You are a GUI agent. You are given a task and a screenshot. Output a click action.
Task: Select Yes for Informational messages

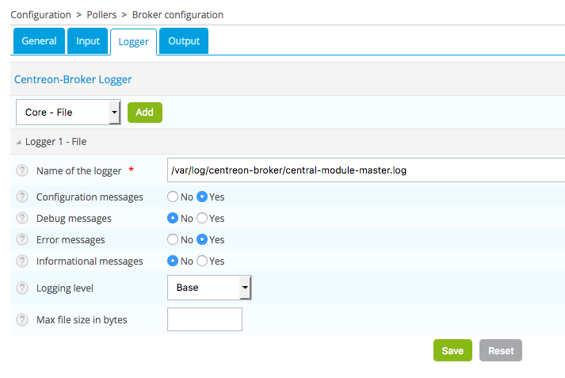[202, 261]
